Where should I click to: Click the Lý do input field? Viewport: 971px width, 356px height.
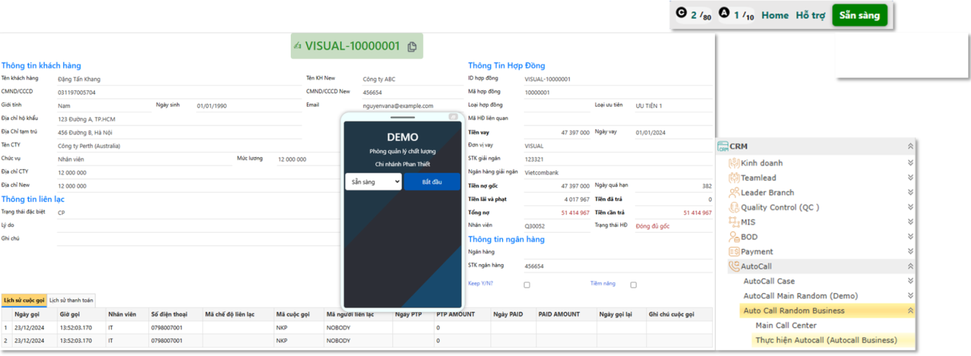coord(197,226)
